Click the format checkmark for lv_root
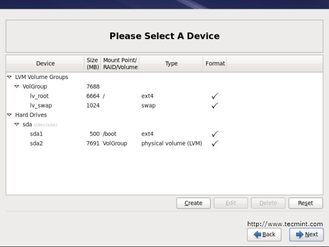This screenshot has width=329, height=247. coord(215,96)
